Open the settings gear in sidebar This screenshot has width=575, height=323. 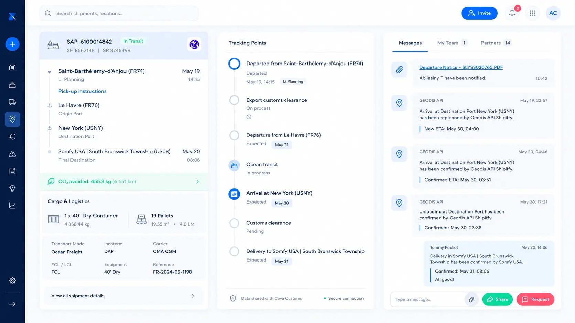pyautogui.click(x=12, y=280)
